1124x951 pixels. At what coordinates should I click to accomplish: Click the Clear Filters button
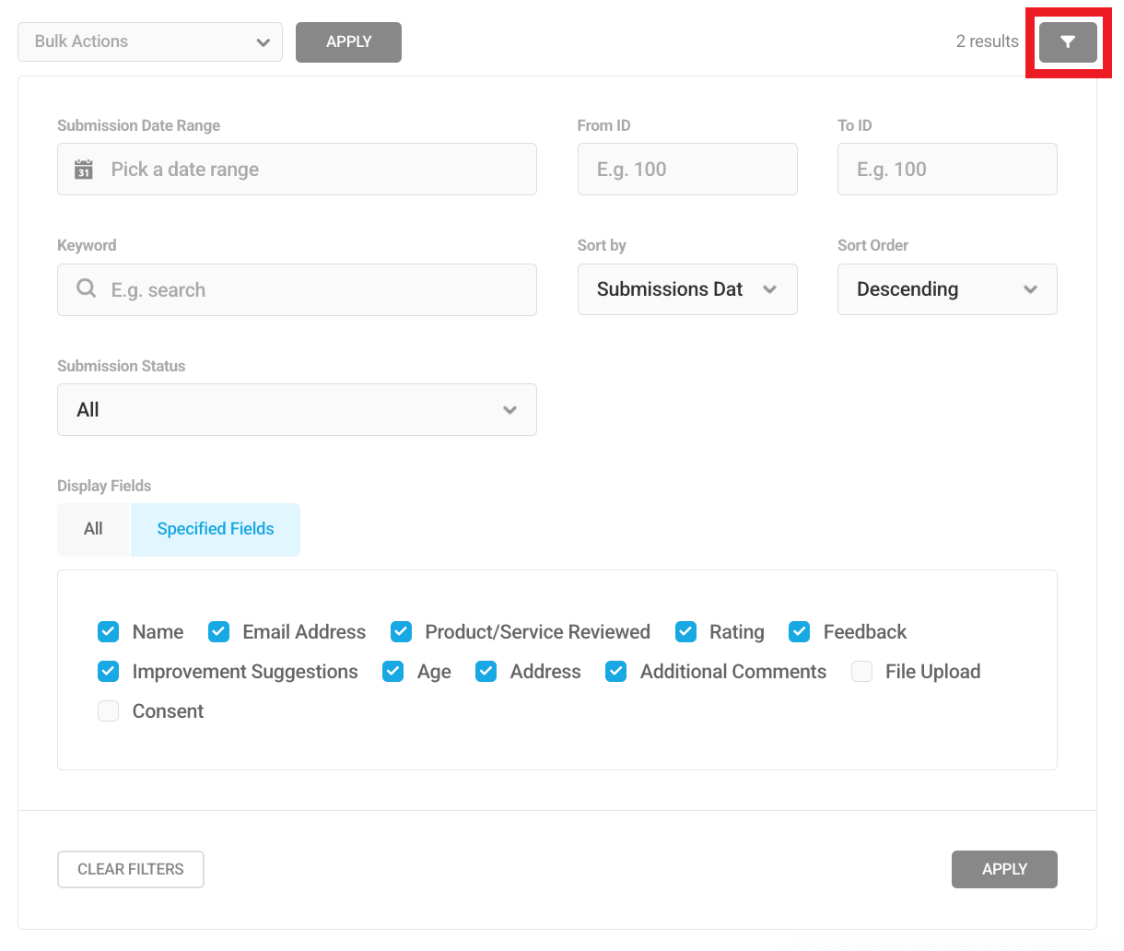131,869
